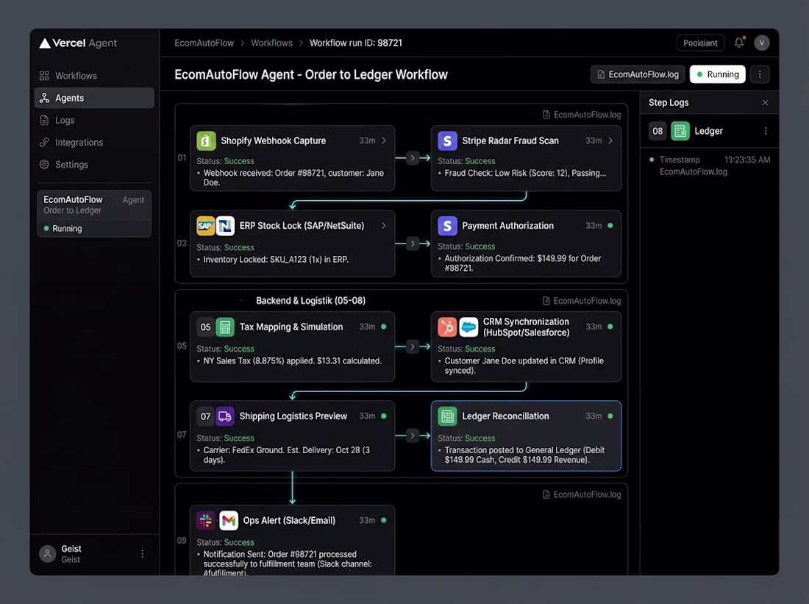Select the EcomAutoFlow Order to Ledger agent card
Viewport: 809px width, 604px height.
click(x=94, y=214)
